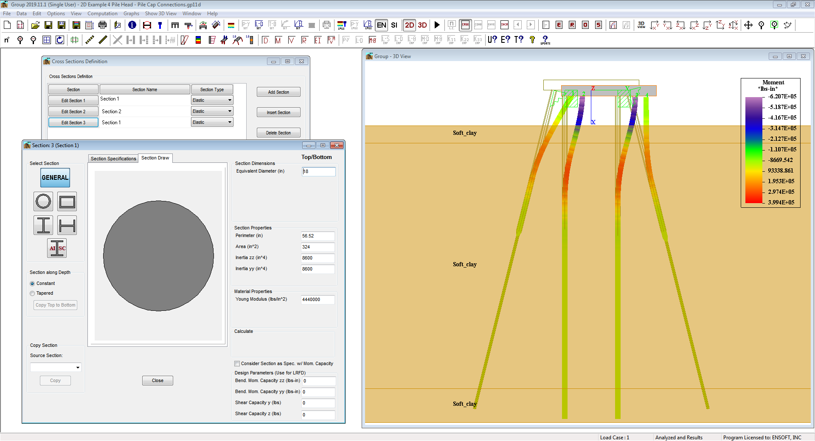Click the 3D VIEW toolbar icon
The width and height of the screenshot is (815, 441).
641,25
